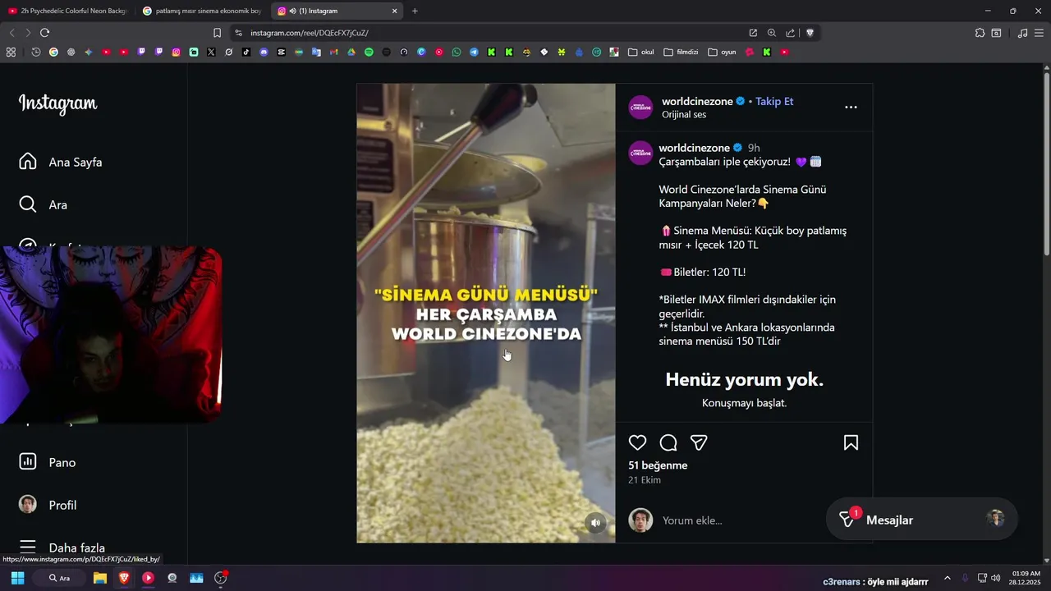Open the Mesajlar floating messages panel

[x=922, y=519]
